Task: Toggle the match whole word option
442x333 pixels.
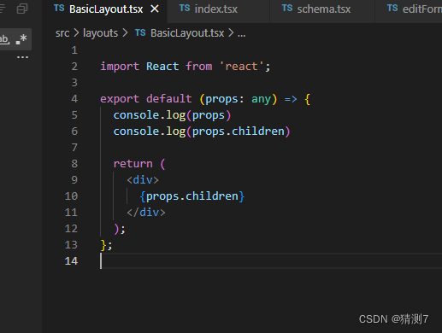Action: 4,39
